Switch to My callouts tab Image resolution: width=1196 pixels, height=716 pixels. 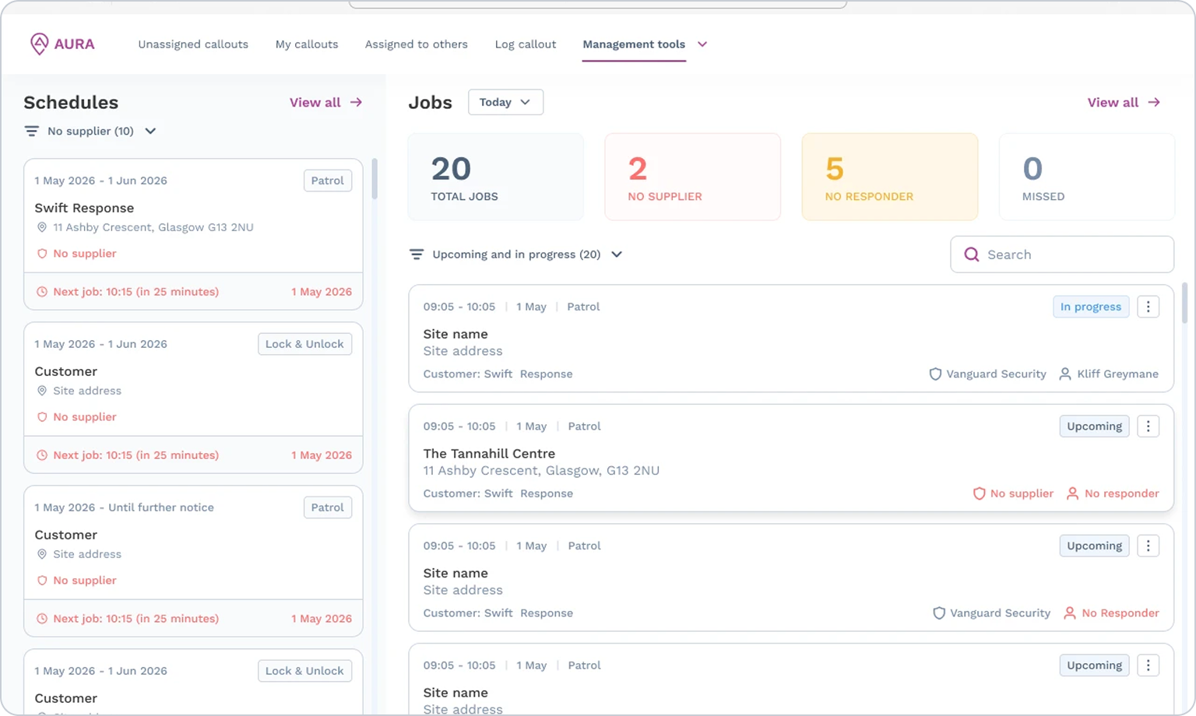coord(307,44)
